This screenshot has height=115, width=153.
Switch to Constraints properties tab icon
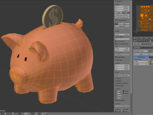(x=148, y=41)
